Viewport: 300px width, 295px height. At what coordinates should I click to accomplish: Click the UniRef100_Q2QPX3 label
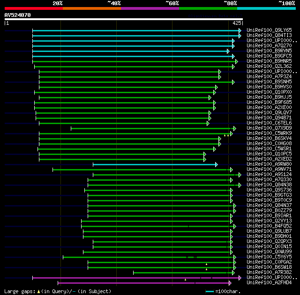click(x=269, y=242)
